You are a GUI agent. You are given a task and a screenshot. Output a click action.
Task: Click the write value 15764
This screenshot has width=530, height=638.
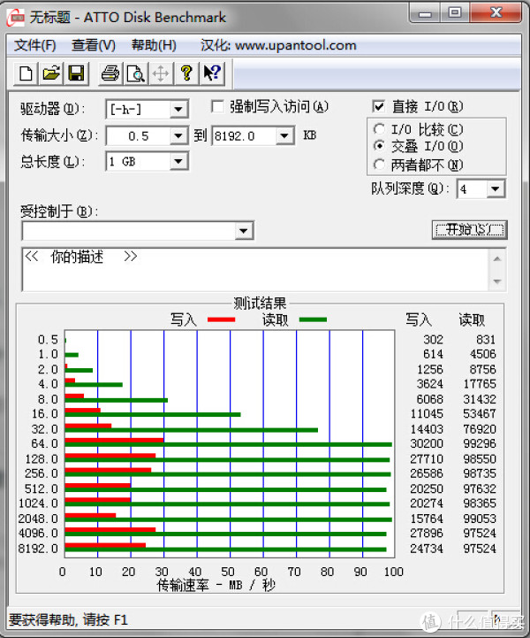coord(427,519)
